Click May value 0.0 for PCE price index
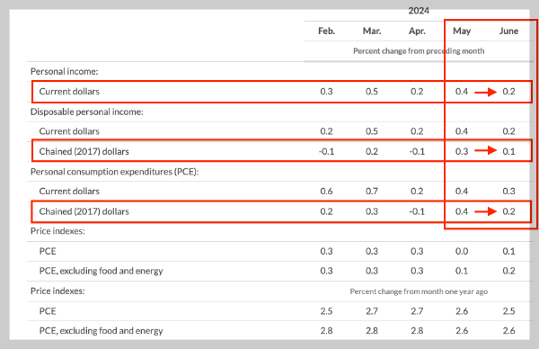Viewport: 539px width, 349px height. pos(462,251)
